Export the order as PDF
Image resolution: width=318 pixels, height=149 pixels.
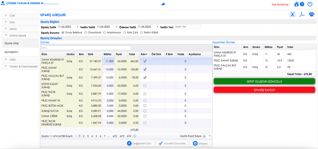(302, 15)
